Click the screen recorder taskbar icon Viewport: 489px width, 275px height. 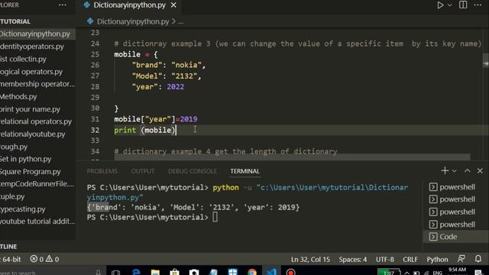[290, 272]
